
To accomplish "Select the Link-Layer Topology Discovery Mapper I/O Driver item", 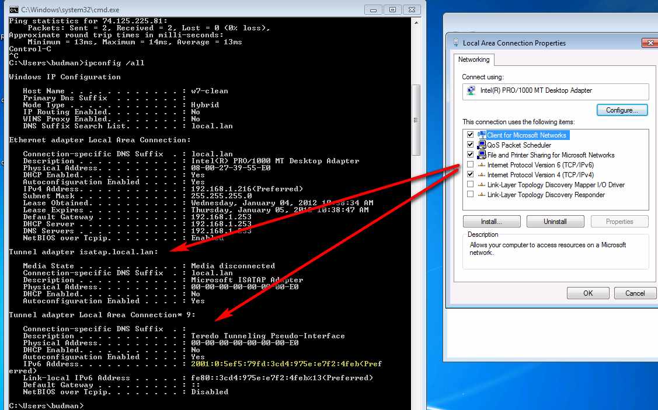I will (x=556, y=185).
